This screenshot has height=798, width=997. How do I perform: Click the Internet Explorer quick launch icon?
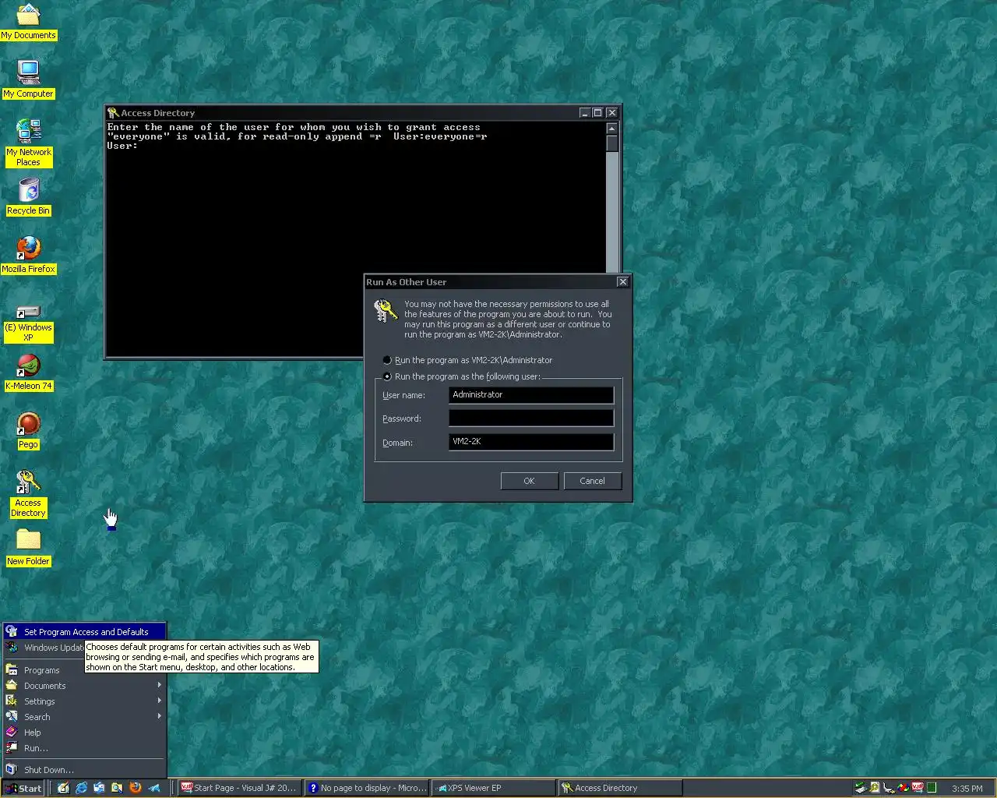[x=81, y=788]
